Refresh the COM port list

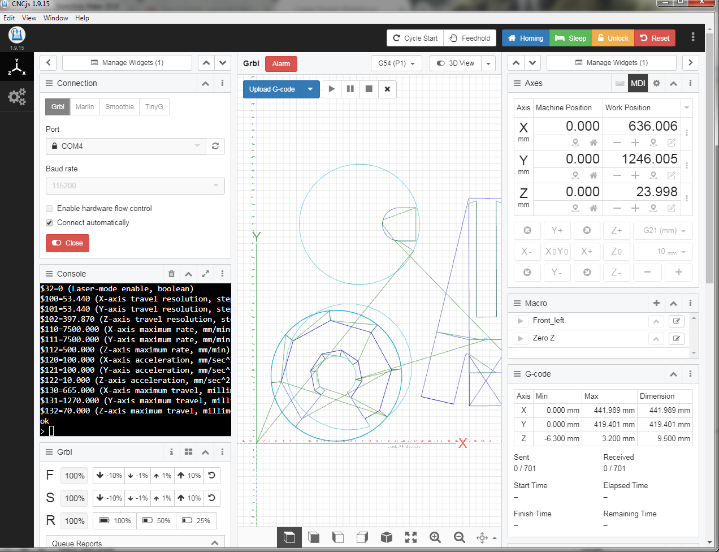[215, 146]
